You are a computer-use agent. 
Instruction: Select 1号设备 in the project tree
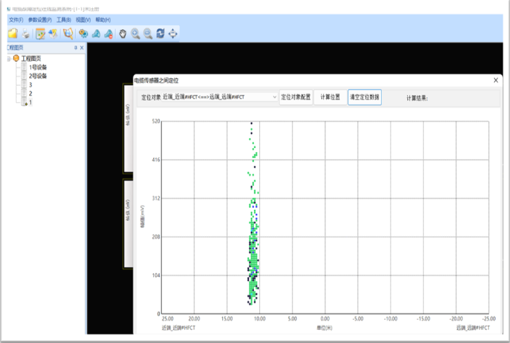point(38,67)
